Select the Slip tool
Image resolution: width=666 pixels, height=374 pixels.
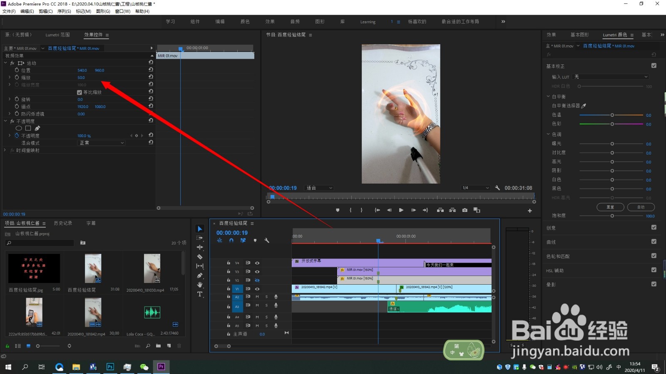pyautogui.click(x=200, y=266)
